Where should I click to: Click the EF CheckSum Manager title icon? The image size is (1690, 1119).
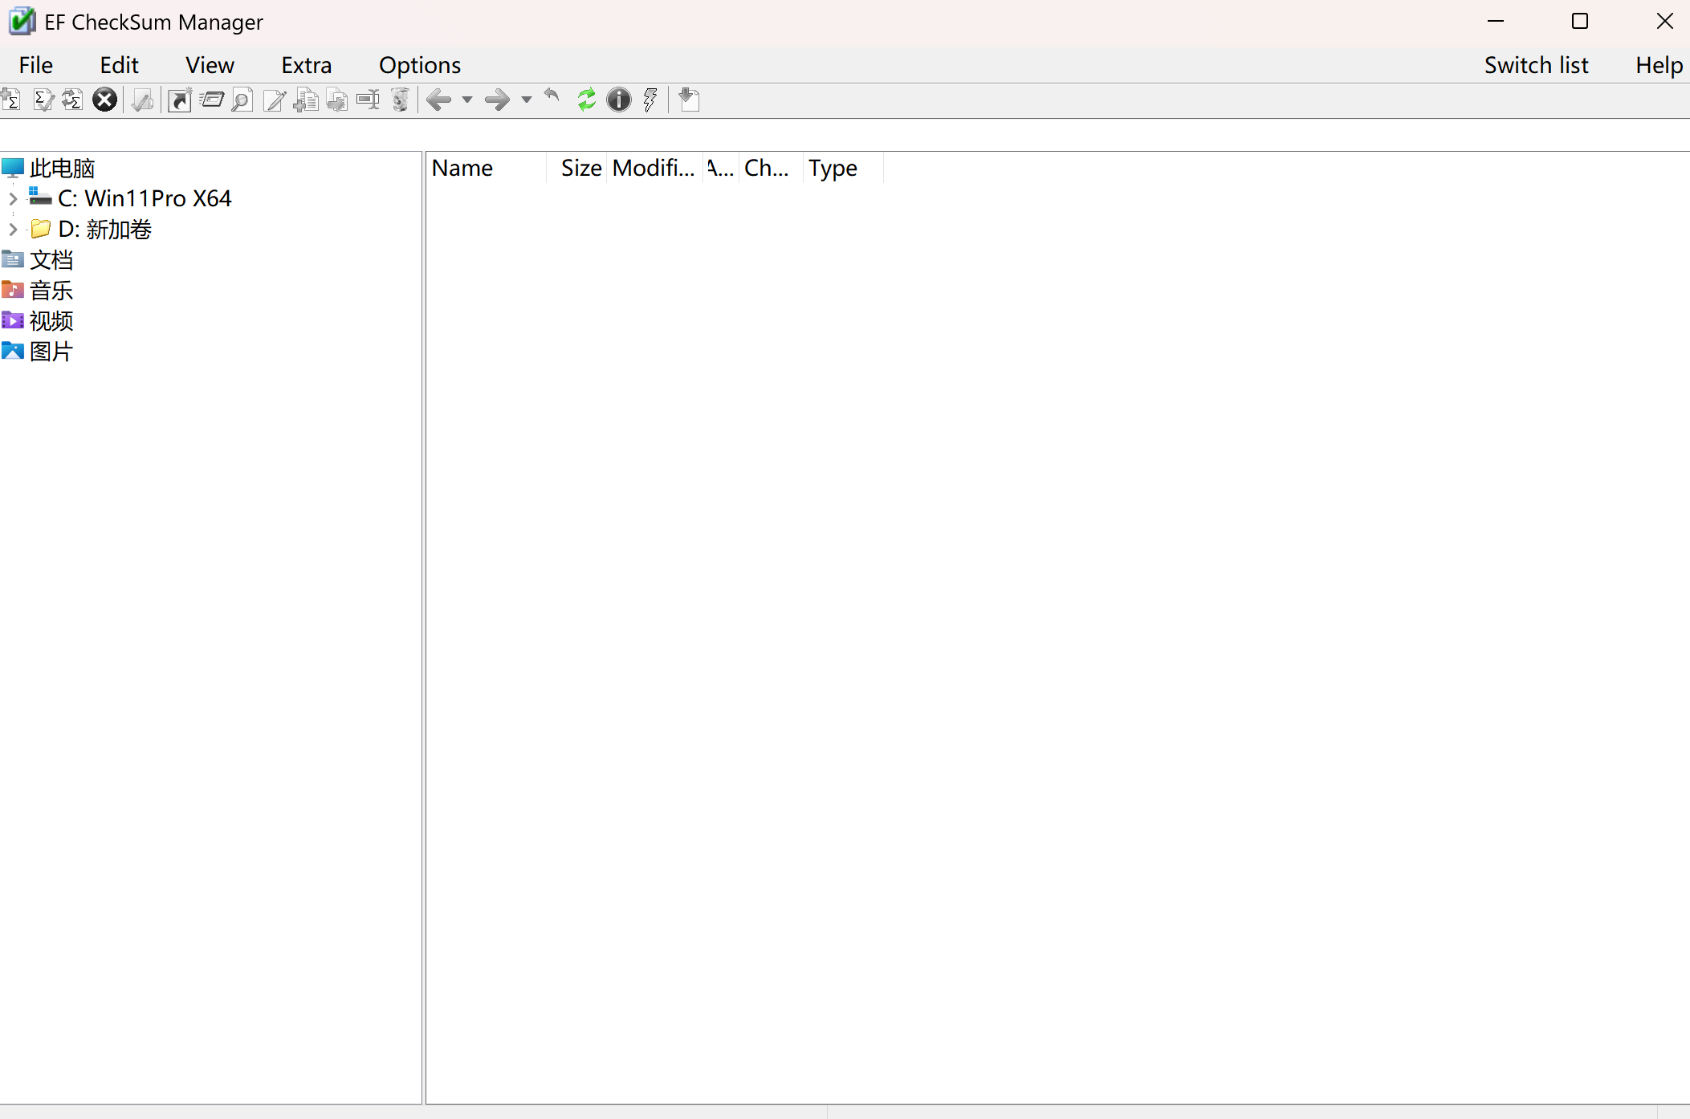(22, 22)
